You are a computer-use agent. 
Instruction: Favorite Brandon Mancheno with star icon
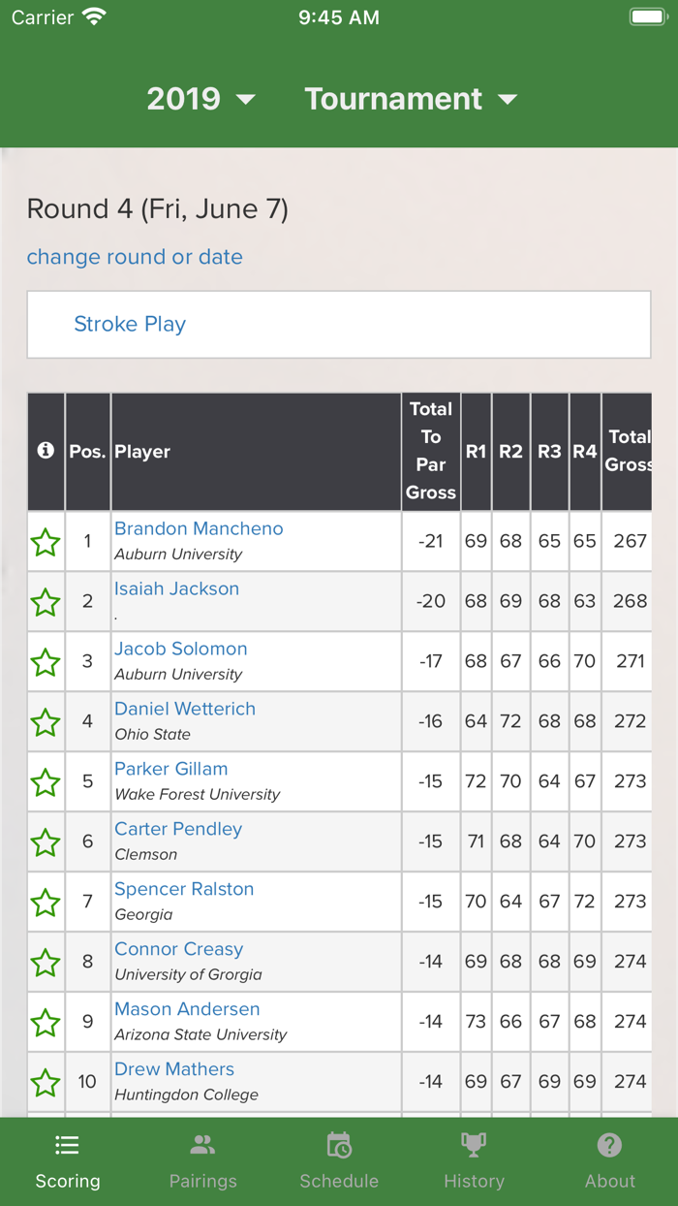click(x=46, y=542)
